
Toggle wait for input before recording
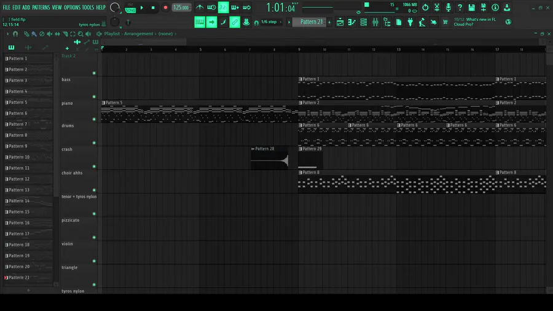[x=211, y=7]
